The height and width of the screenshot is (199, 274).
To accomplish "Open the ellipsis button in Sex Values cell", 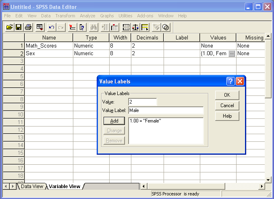I will click(232, 54).
